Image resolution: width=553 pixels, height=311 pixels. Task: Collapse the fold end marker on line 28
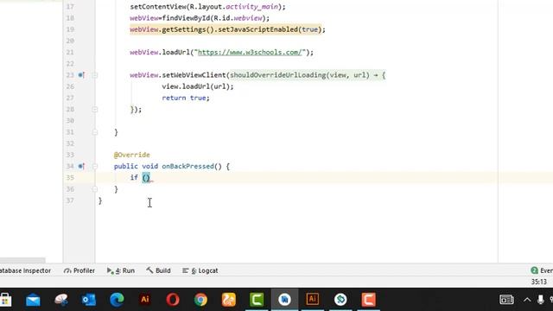(94, 110)
